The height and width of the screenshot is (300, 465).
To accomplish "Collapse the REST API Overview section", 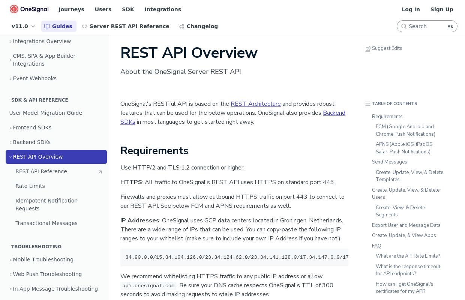I will click(x=10, y=157).
